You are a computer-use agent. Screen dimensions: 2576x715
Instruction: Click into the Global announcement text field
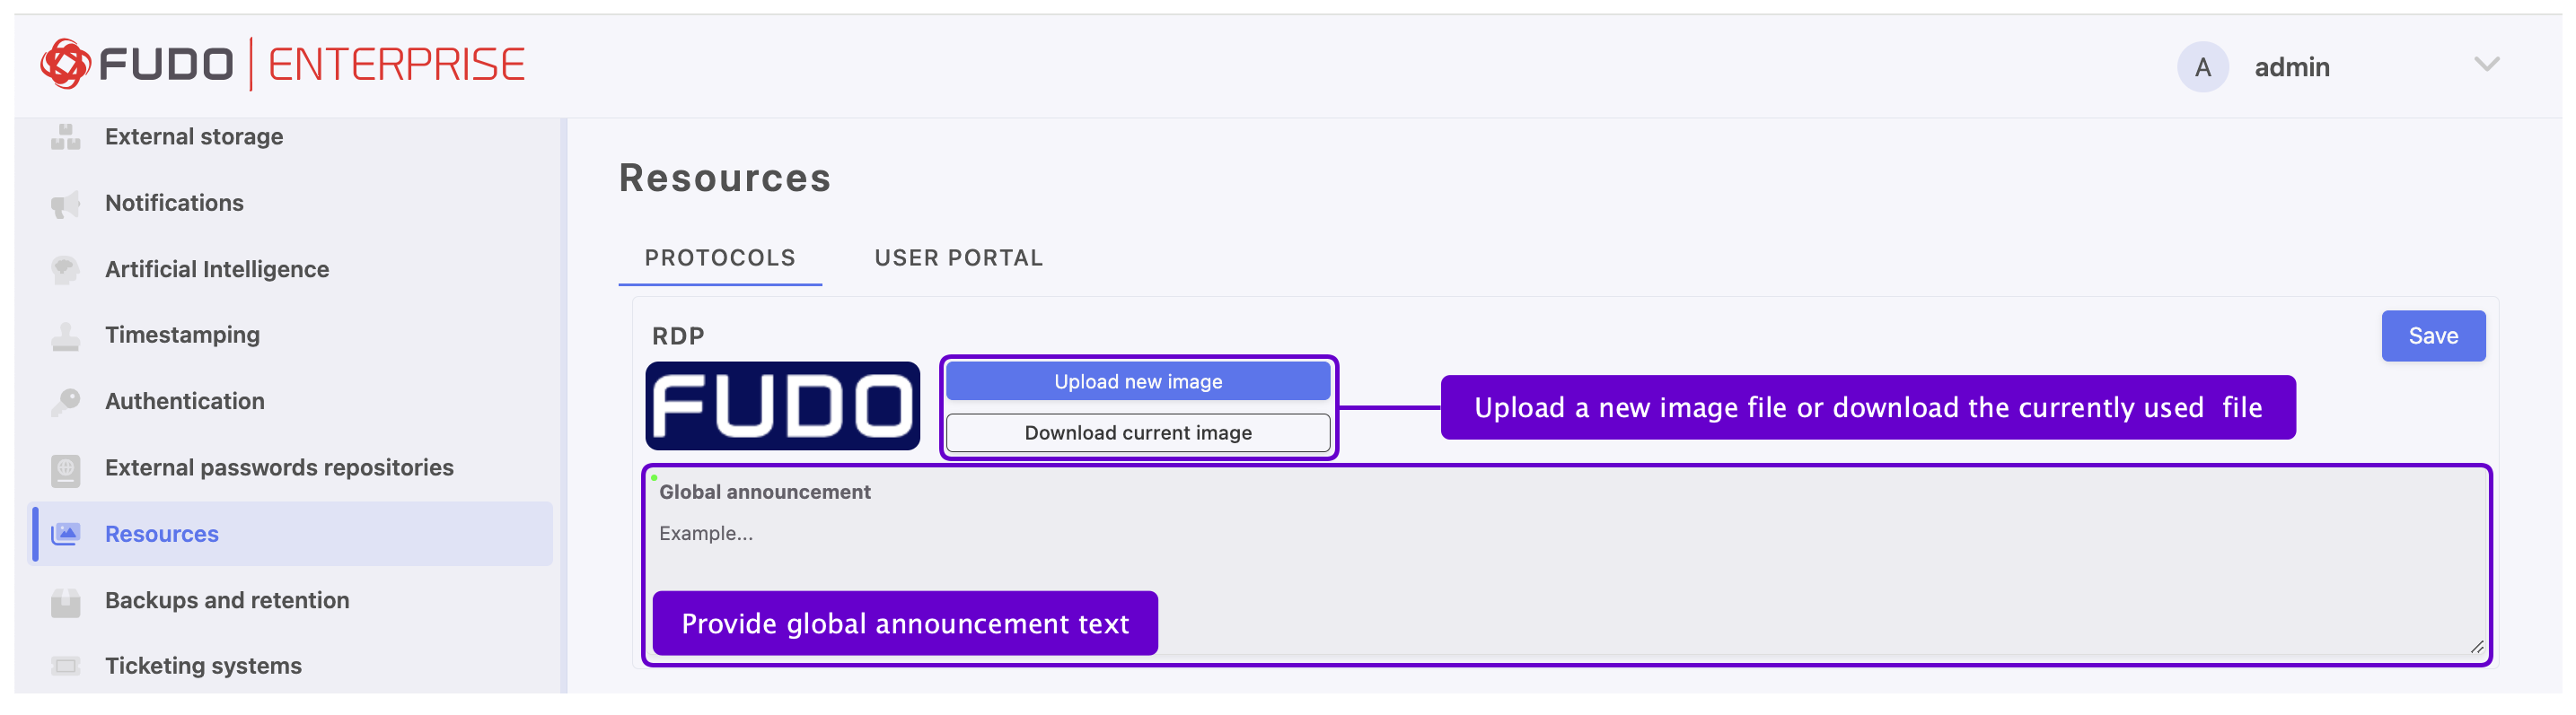[1566, 564]
